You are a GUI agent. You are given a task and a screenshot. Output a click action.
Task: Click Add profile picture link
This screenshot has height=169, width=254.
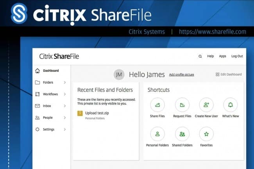(x=181, y=75)
